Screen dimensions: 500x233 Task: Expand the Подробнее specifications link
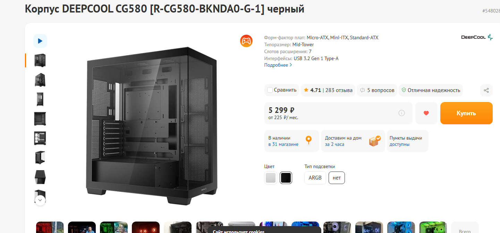[x=278, y=65]
